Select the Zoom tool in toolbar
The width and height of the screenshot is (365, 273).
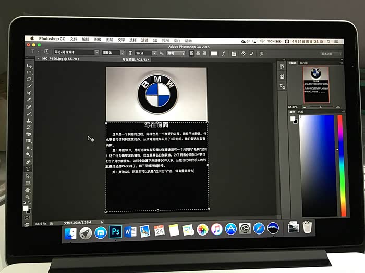click(28, 197)
